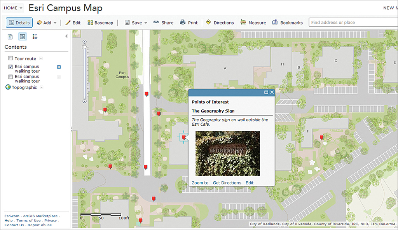Print the map
This screenshot has width=398, height=230.
click(x=189, y=23)
